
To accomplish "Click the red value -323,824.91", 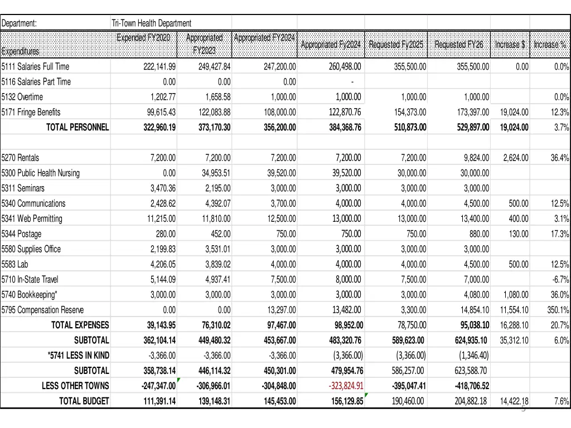I will click(346, 386).
